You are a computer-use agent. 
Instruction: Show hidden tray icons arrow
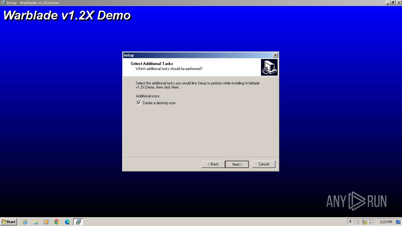coord(350,222)
